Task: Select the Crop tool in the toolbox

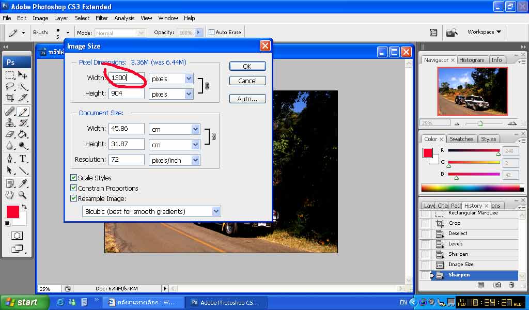Action: coord(10,98)
